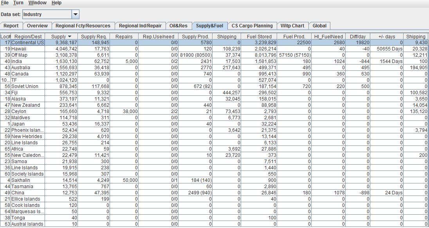Select the Off Map region cell
The width and height of the screenshot is (429, 228).
click(28, 55)
